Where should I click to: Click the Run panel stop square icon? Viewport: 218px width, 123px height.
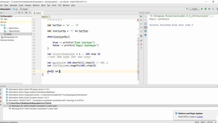(141, 20)
